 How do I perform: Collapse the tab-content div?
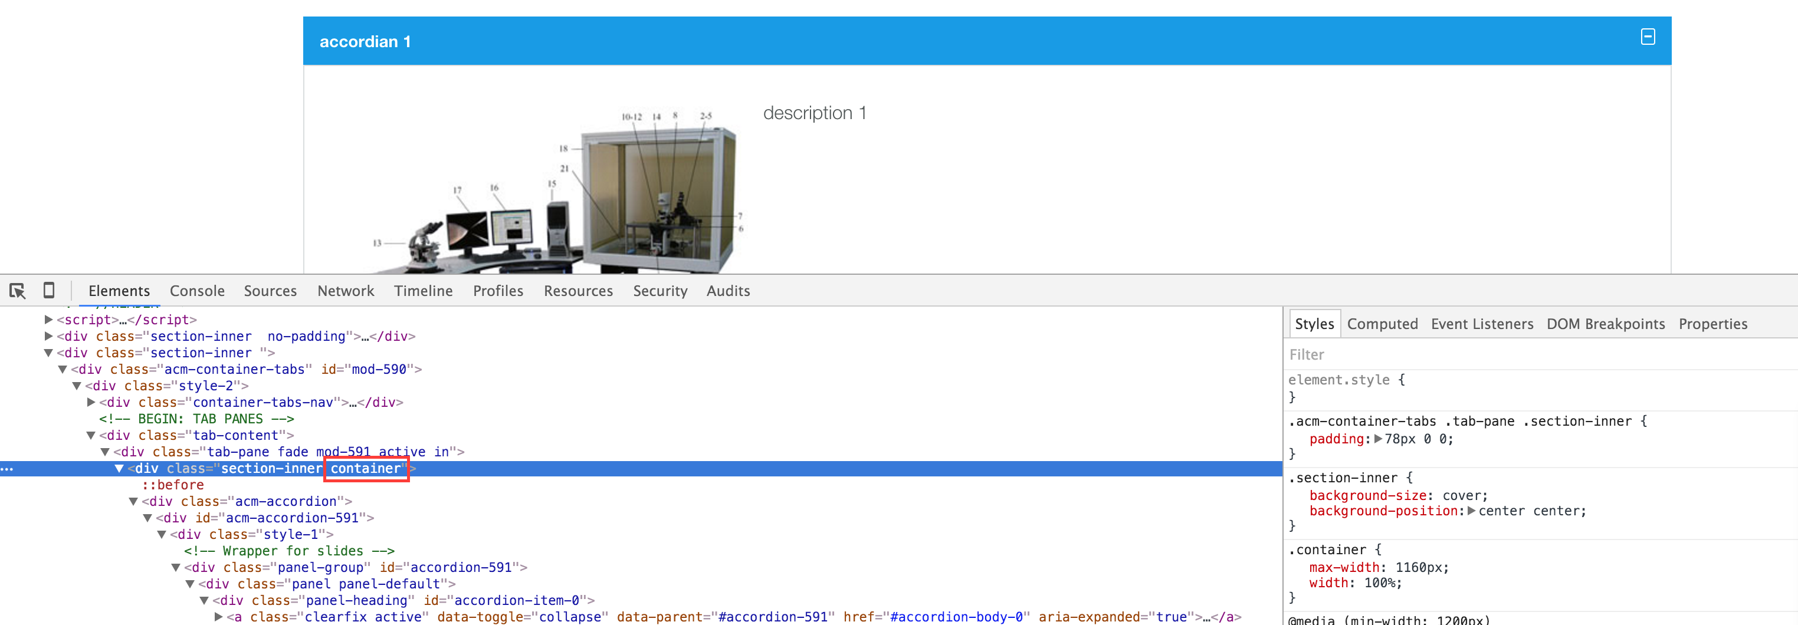click(x=91, y=435)
